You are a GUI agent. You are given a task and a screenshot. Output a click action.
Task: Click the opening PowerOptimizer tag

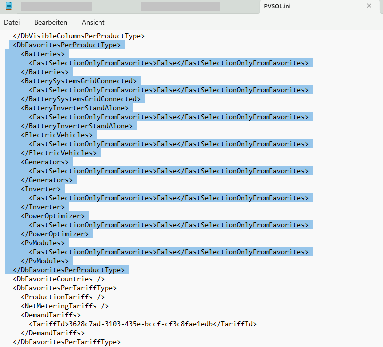pos(53,216)
